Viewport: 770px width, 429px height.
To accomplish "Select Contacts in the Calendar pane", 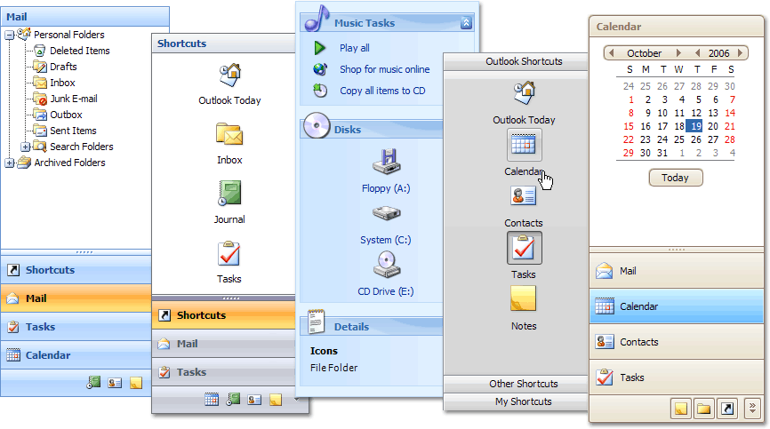I will pos(677,342).
